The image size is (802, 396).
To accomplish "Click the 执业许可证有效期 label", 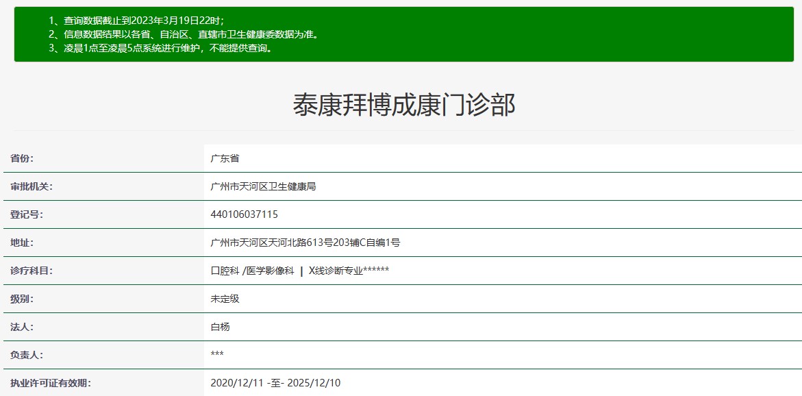I will coord(51,383).
